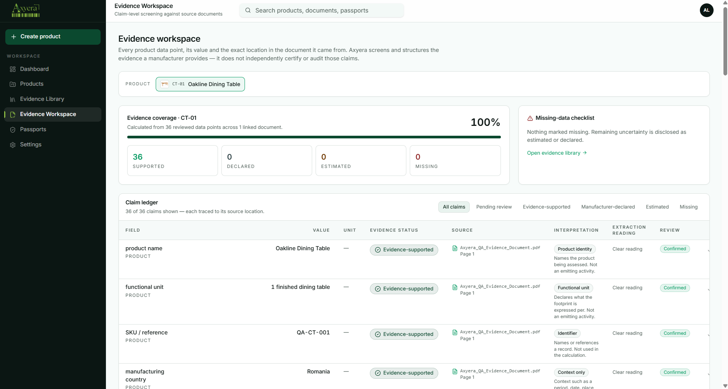Click the table thumbnail in the CT-01 chip
Image resolution: width=728 pixels, height=389 pixels.
point(164,84)
